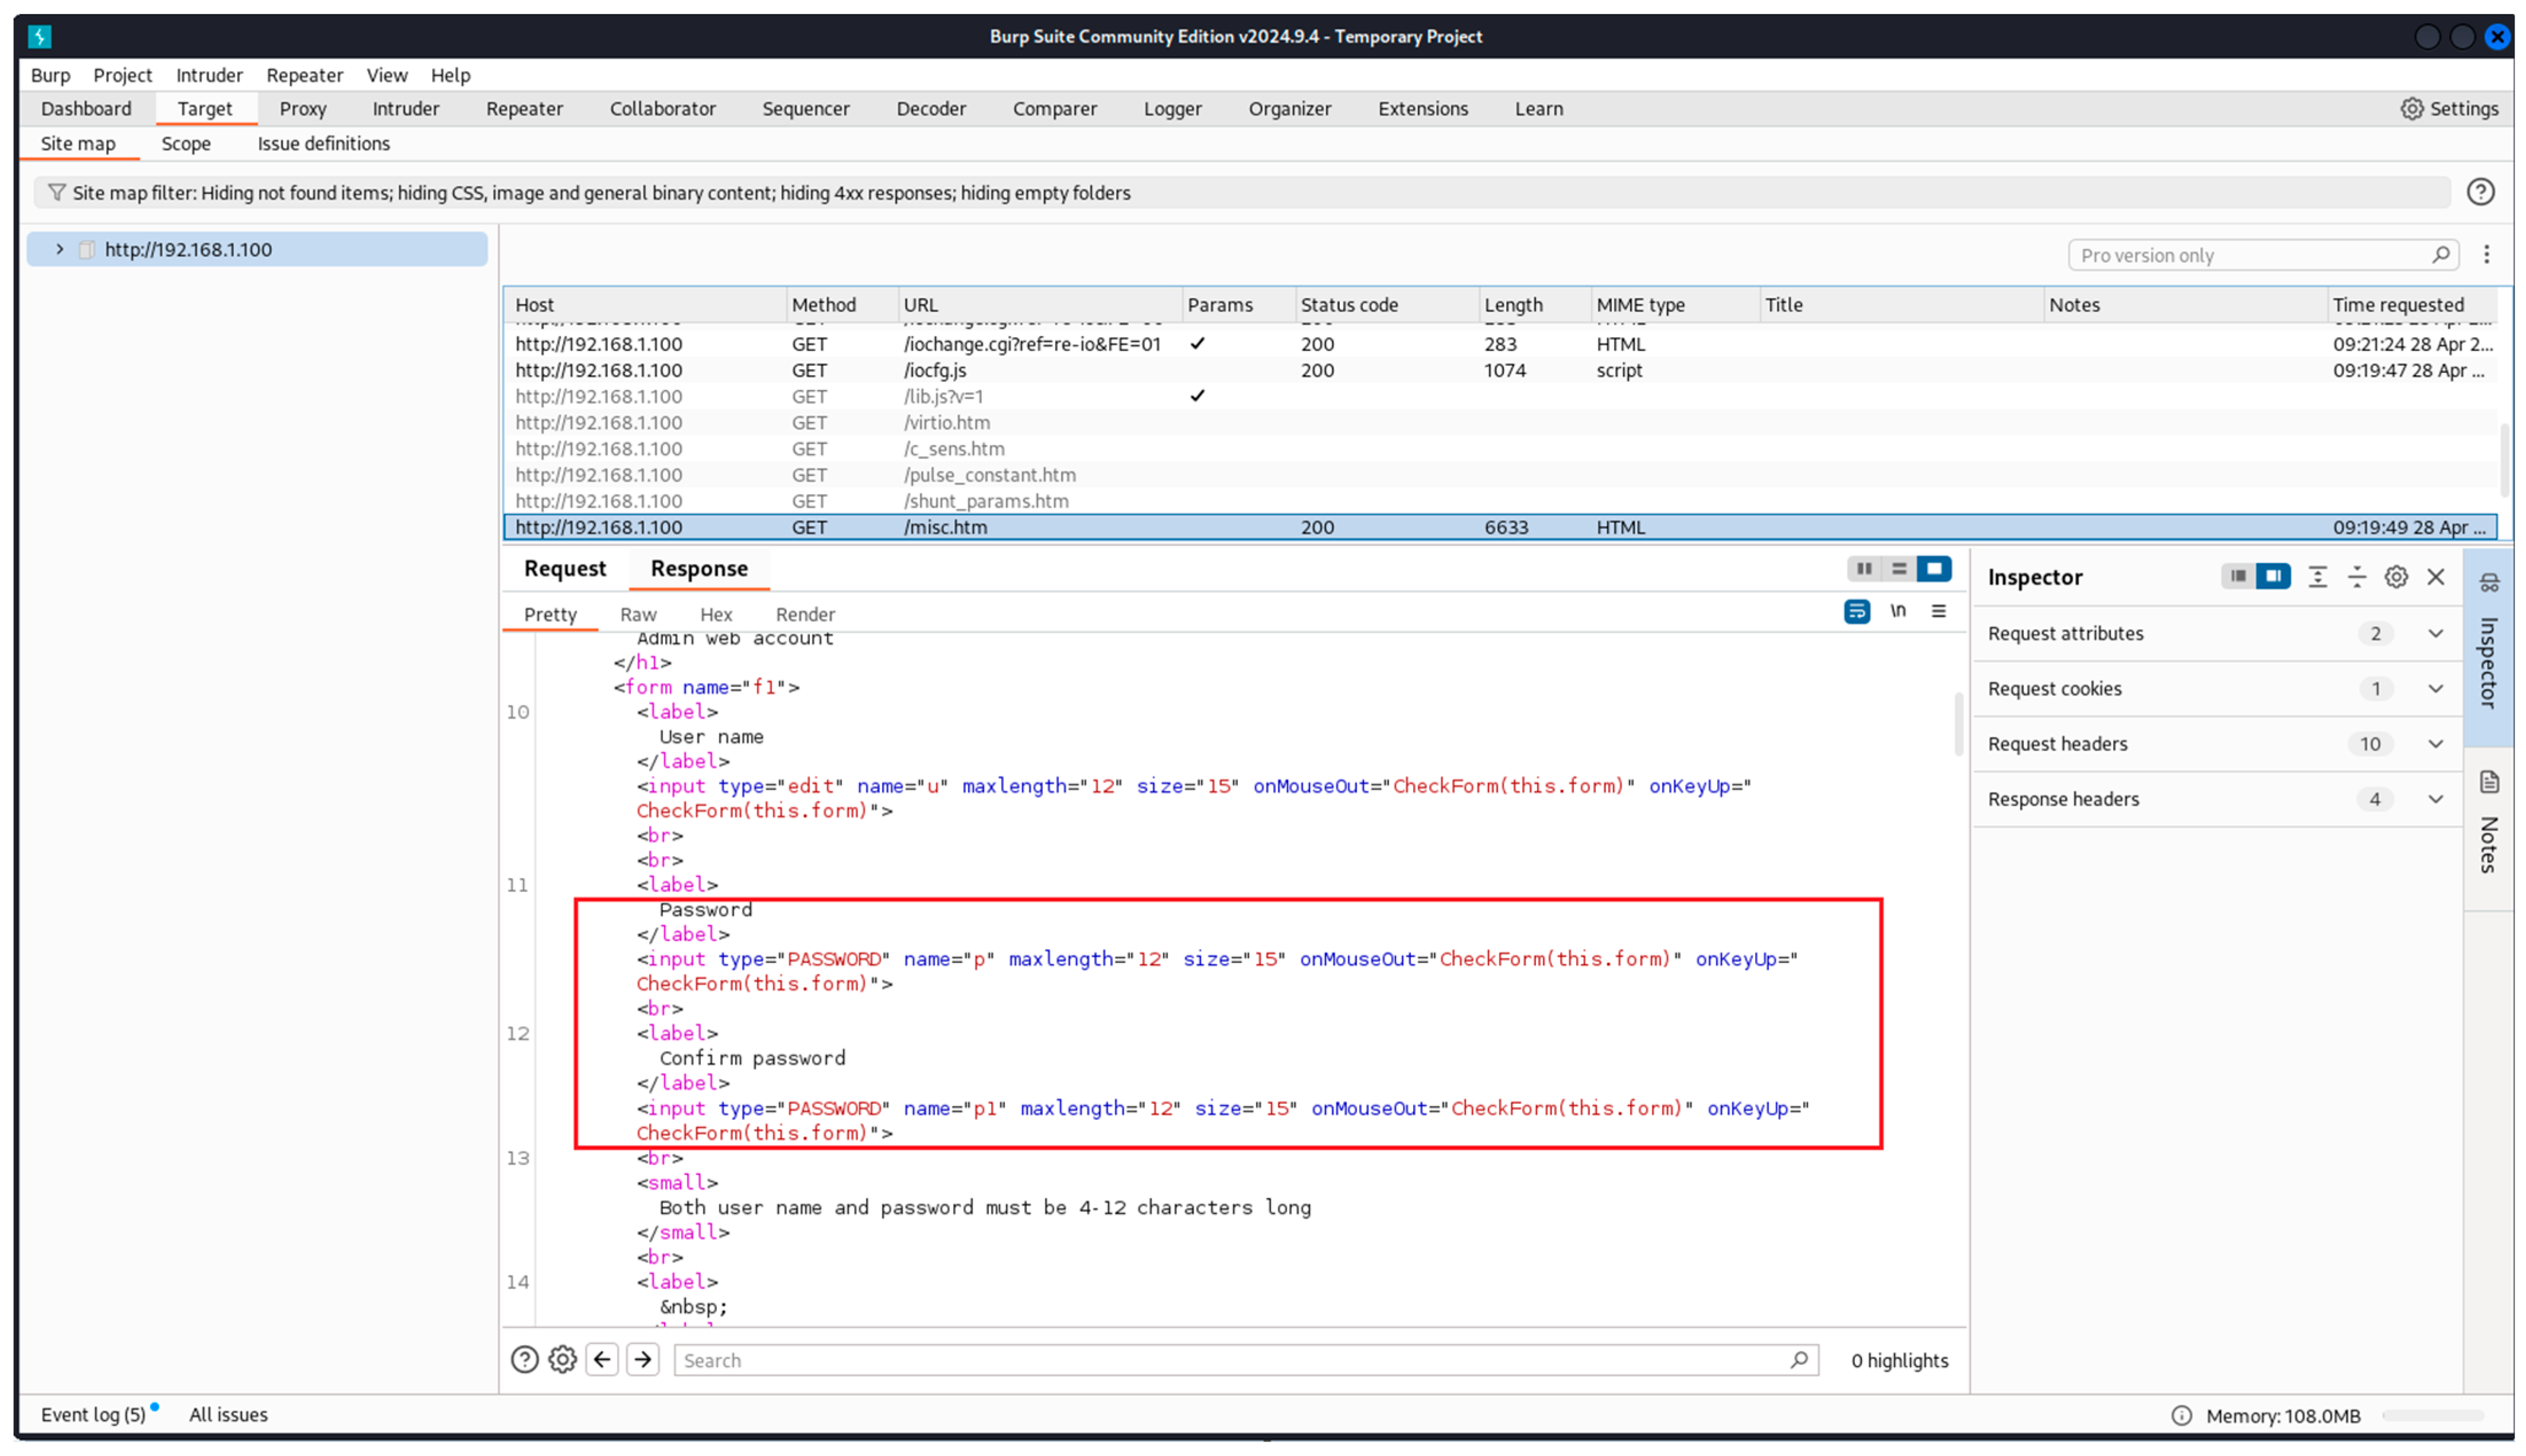Toggle the line wrap button in the response viewer
The image size is (2526, 1456).
pyautogui.click(x=1856, y=611)
